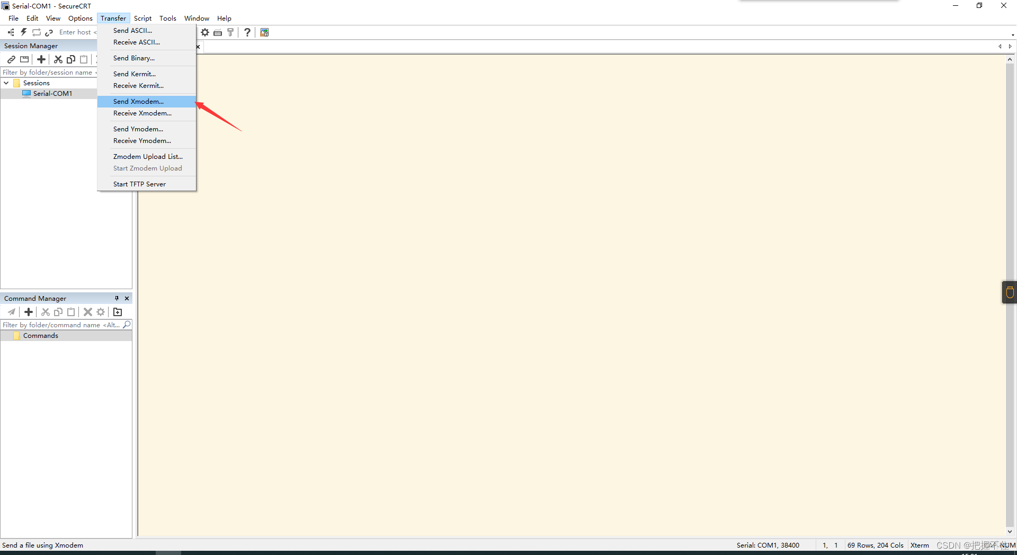The image size is (1017, 555).
Task: Click the Enter host input field
Action: click(77, 32)
